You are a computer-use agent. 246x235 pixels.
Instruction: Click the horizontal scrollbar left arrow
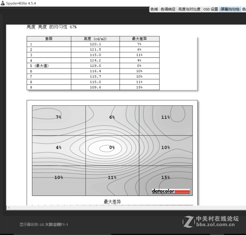pos(9,207)
